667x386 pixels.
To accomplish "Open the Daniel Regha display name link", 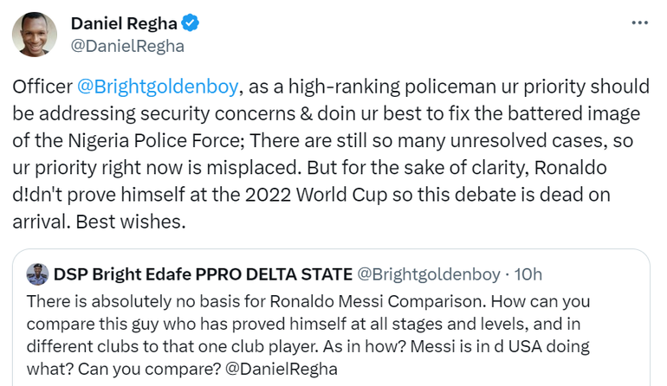I will [x=121, y=23].
